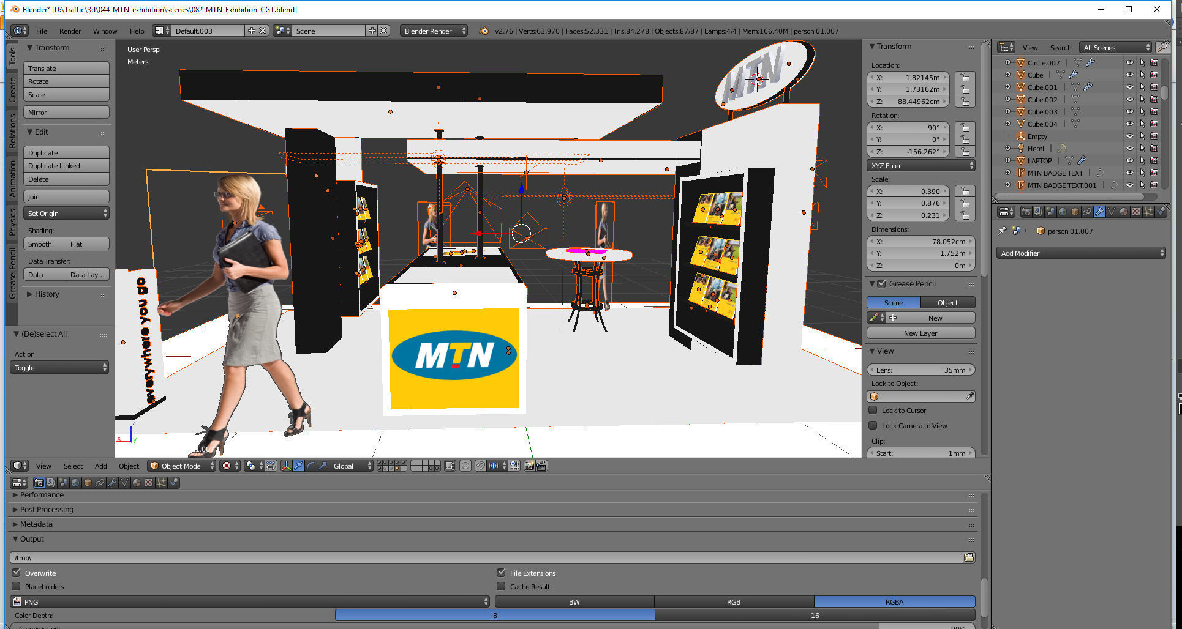Click the translate manipulator arrow icon

(x=298, y=466)
